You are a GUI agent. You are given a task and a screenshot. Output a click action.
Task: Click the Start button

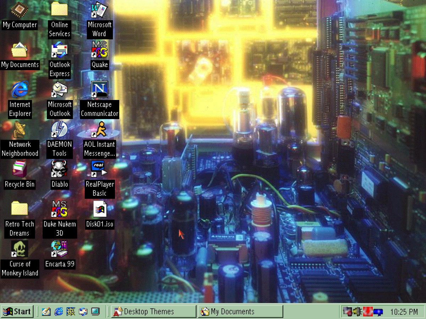tap(17, 312)
